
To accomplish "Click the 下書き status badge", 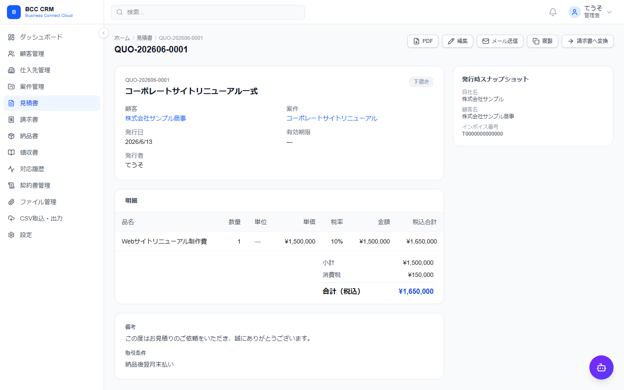I will point(421,82).
